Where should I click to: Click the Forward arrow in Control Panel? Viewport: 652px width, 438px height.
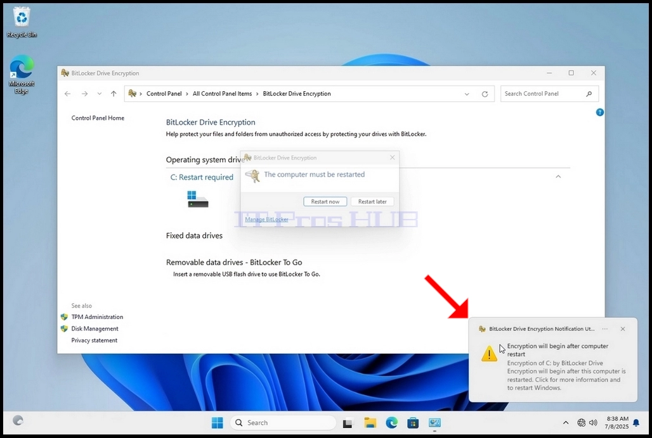84,94
